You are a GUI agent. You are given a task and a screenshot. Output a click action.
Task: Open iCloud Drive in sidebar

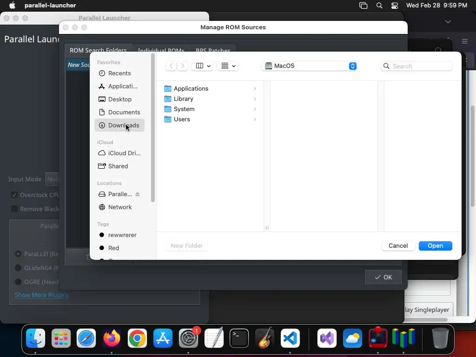pyautogui.click(x=119, y=153)
